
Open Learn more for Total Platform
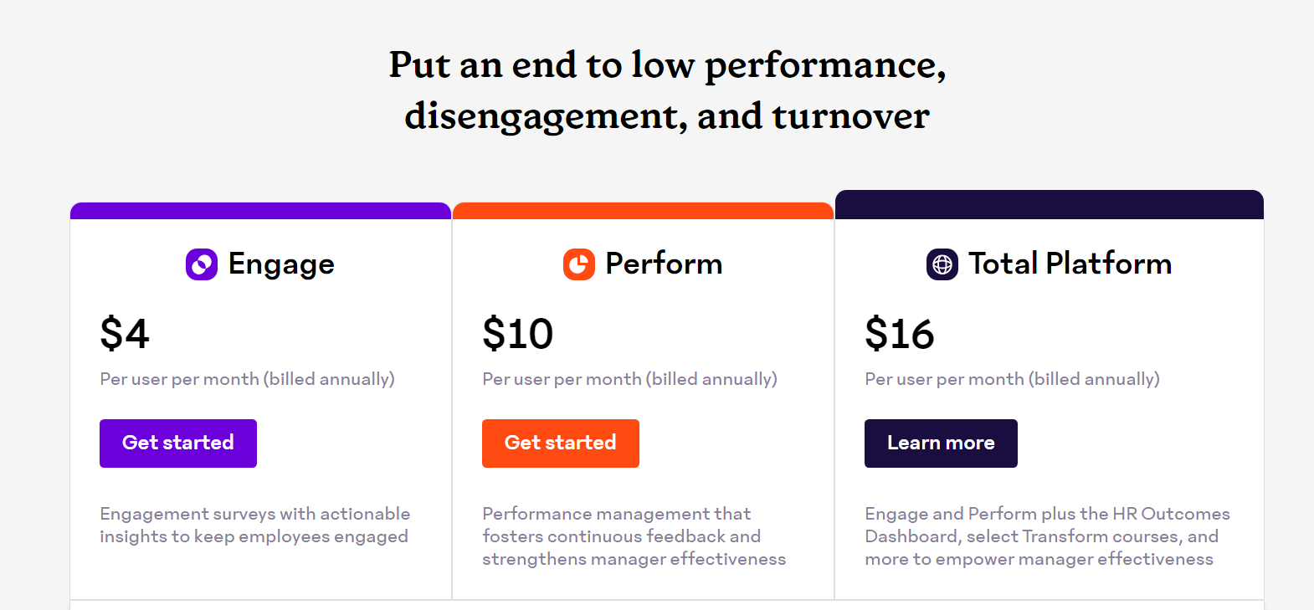click(941, 443)
